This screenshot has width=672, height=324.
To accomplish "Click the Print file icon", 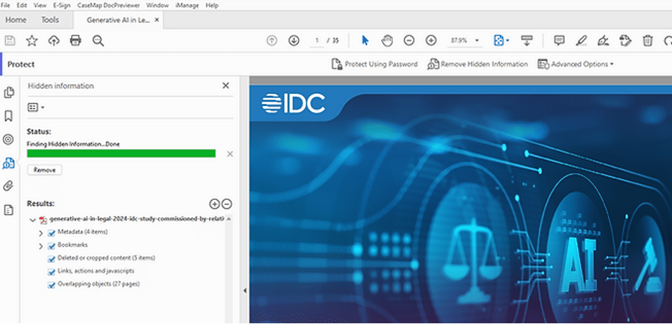I will pyautogui.click(x=75, y=41).
